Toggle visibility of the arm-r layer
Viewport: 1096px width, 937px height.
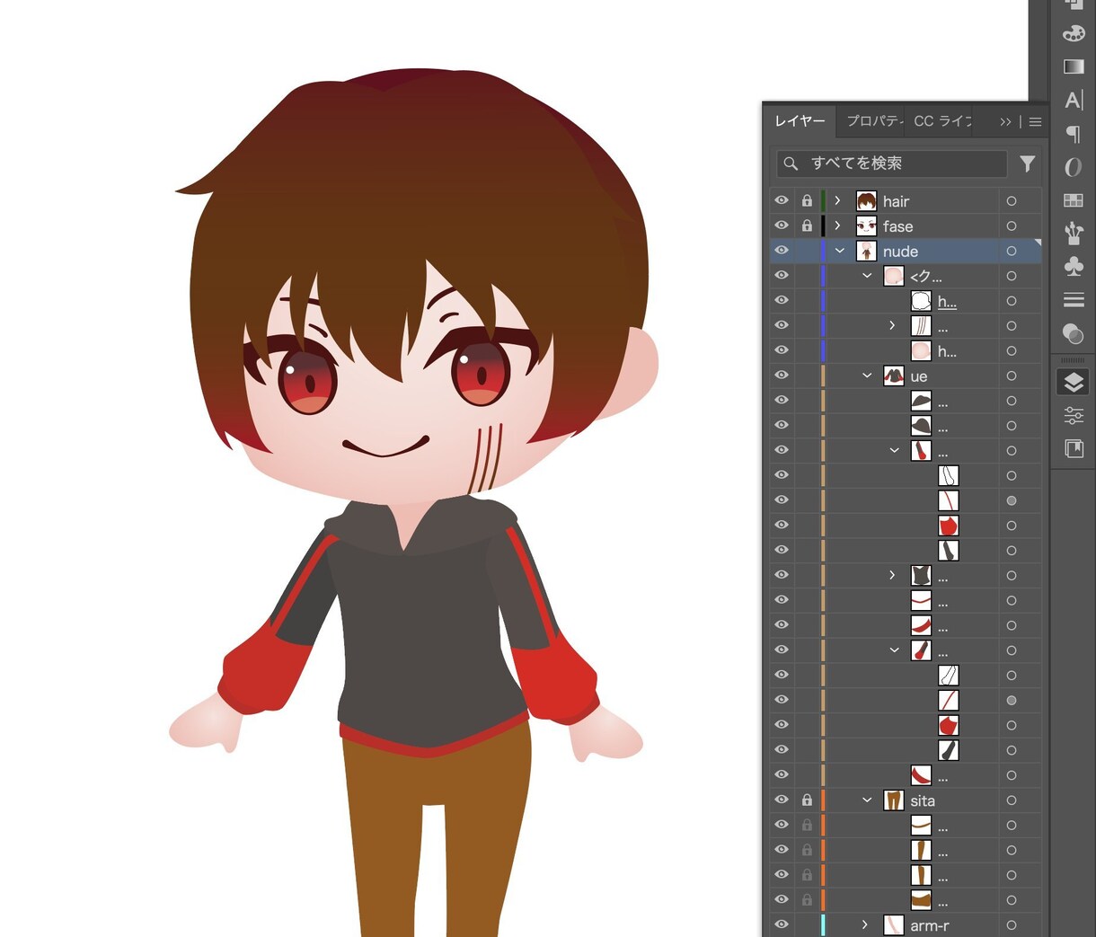782,924
